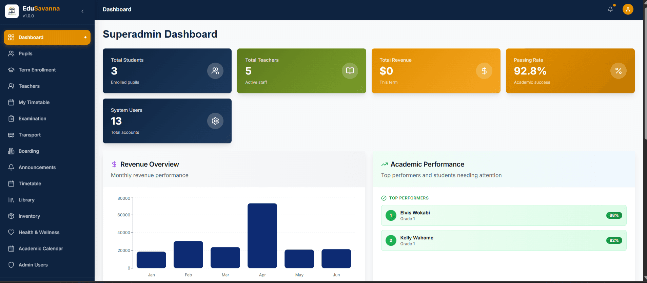Screen dimensions: 647x283
Task: Click the v1.0.0 version label
Action: pyautogui.click(x=28, y=16)
